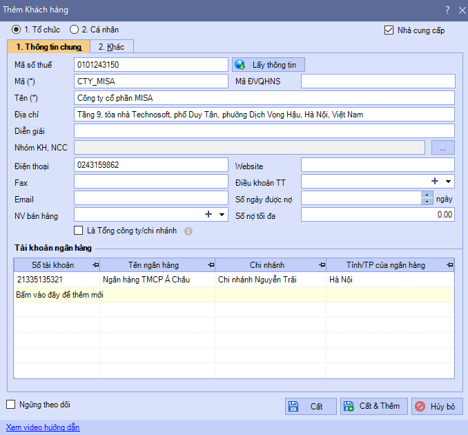Click the pin icon on Tên ngân hàng column
Viewport: 468px width, 435px height.
210,265
